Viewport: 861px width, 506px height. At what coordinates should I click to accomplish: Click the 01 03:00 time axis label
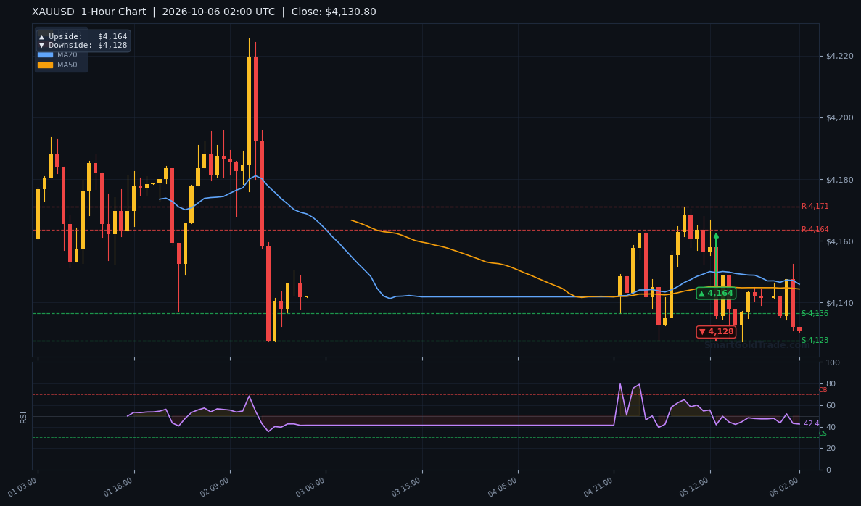tap(22, 487)
